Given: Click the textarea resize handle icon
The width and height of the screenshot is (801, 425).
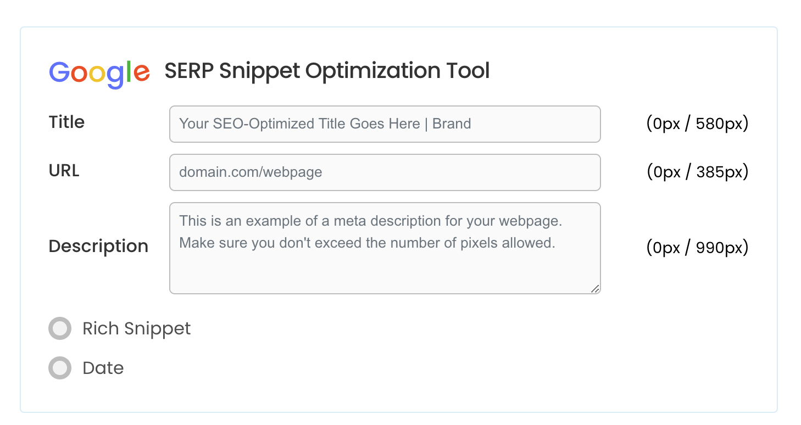Looking at the screenshot, I should pyautogui.click(x=595, y=288).
